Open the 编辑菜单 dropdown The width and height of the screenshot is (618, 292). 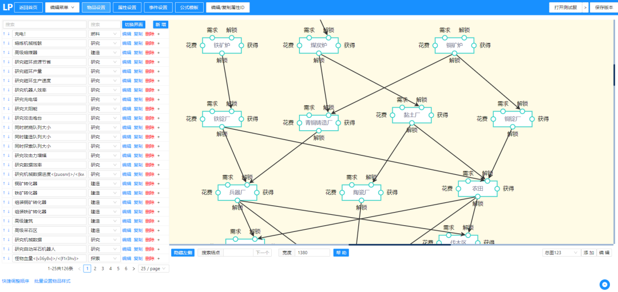tap(62, 7)
